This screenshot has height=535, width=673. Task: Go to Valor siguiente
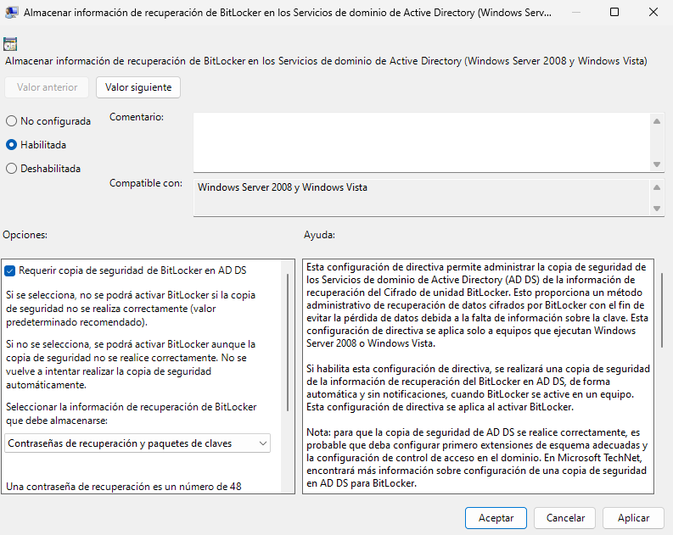pos(138,87)
